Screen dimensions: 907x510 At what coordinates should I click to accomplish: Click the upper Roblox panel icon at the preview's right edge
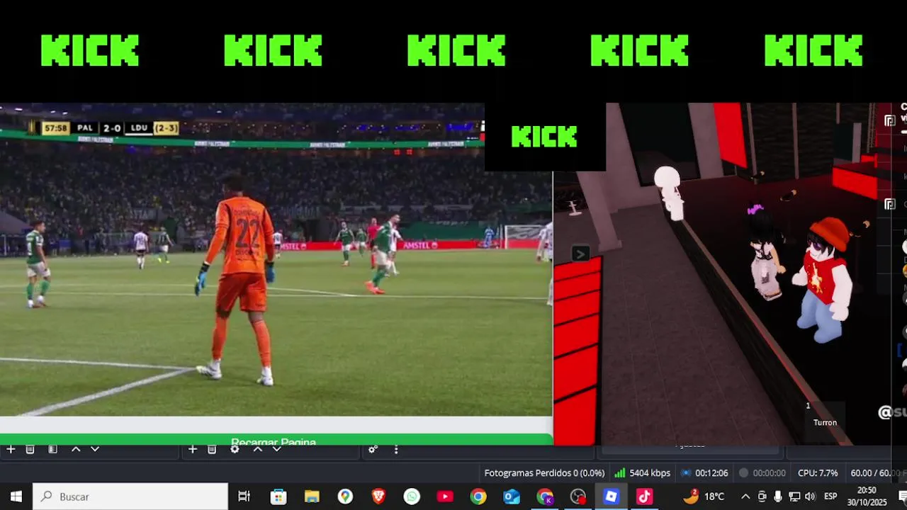point(890,120)
